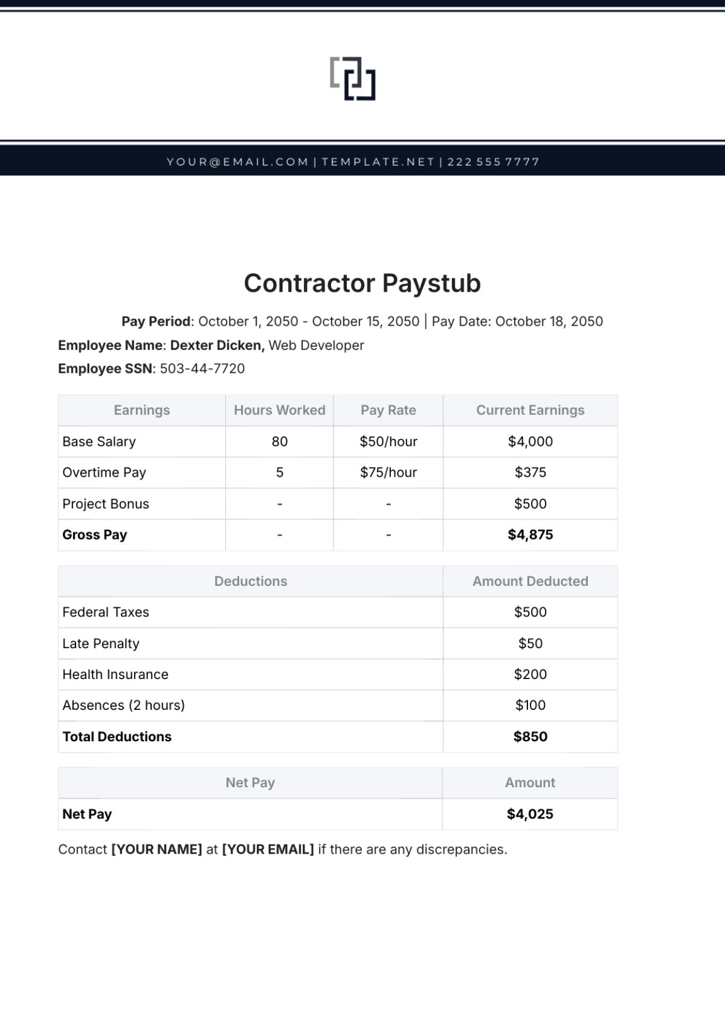The image size is (725, 1027).
Task: Click the $75/hour pay rate cell
Action: [x=388, y=472]
